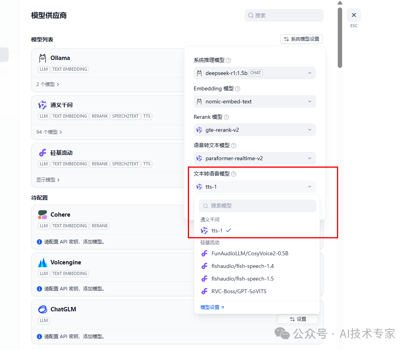This screenshot has width=408, height=350.
Task: Click help icon next to Embedding 模型
Action: (238, 89)
